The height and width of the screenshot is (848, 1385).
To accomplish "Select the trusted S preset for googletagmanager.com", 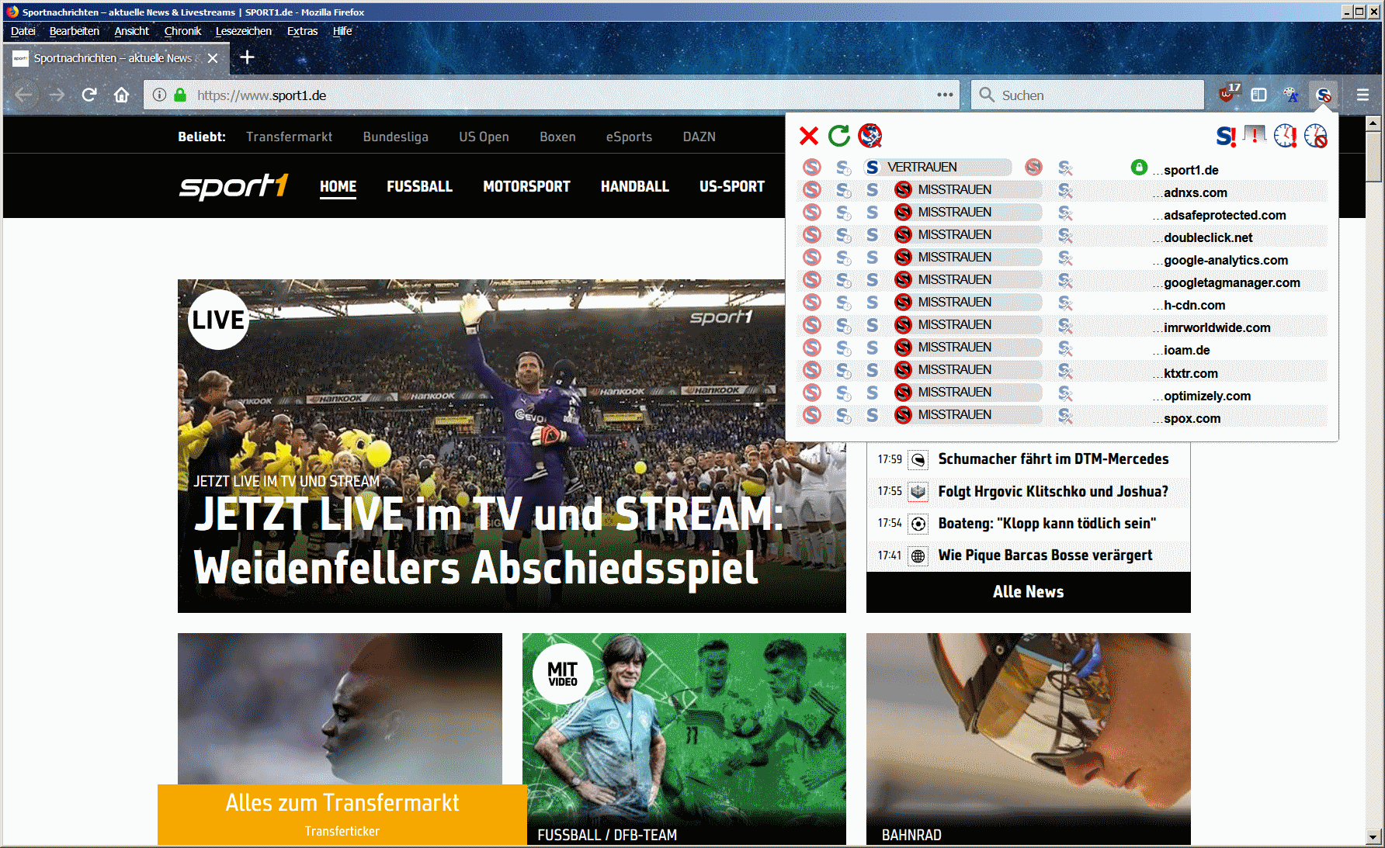I will [x=873, y=279].
